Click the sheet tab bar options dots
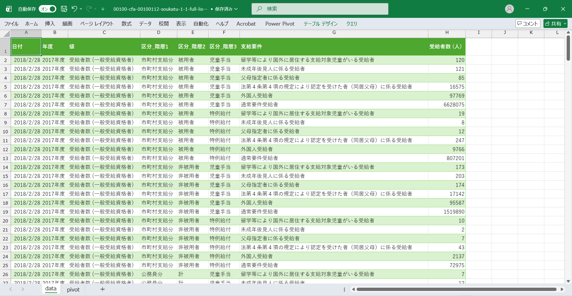This screenshot has height=296, width=572. coord(344,289)
